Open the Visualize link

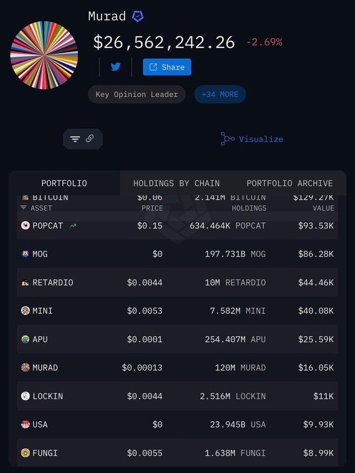252,139
